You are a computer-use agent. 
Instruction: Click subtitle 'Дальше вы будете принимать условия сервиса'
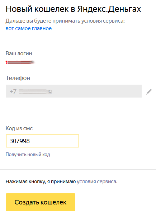[x=65, y=21]
